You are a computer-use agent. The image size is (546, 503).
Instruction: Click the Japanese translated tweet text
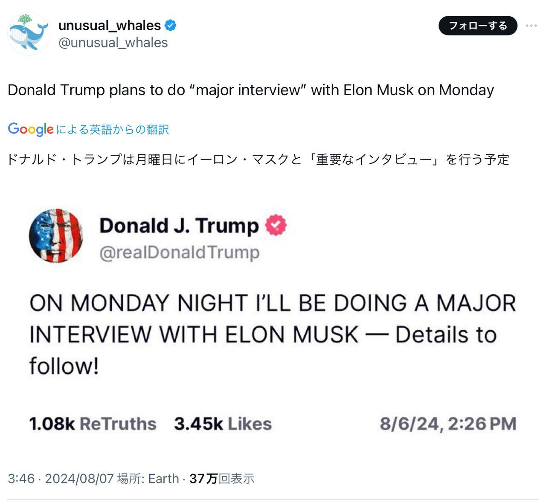[x=258, y=159]
